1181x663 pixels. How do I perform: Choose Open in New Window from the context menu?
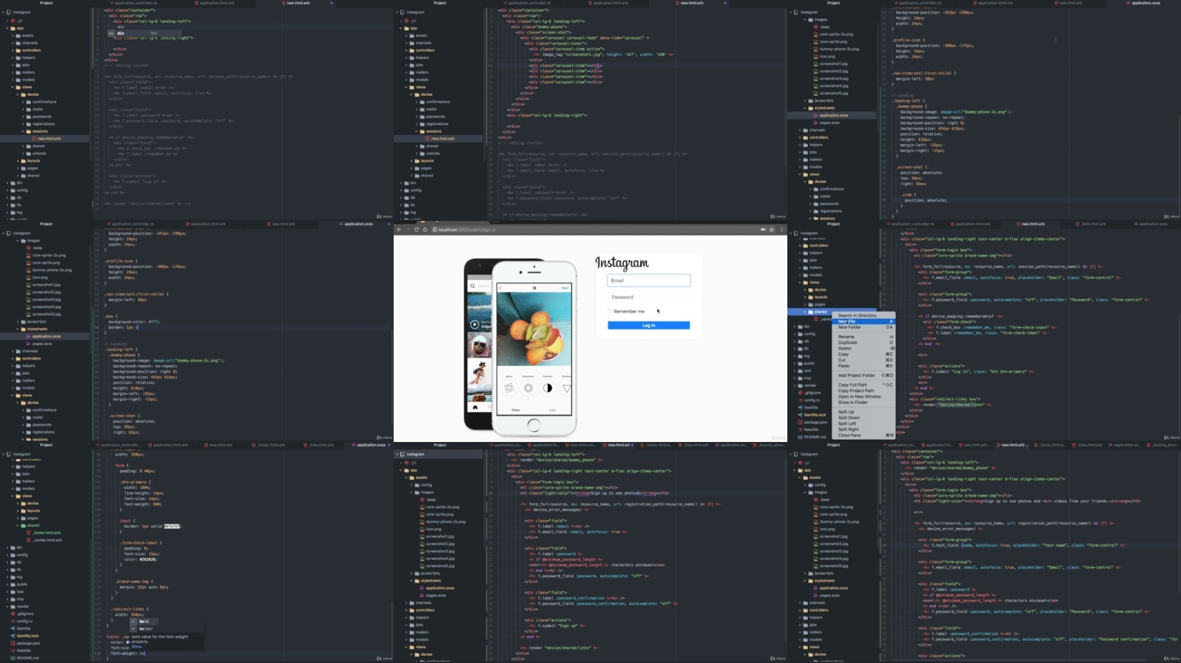click(x=864, y=397)
